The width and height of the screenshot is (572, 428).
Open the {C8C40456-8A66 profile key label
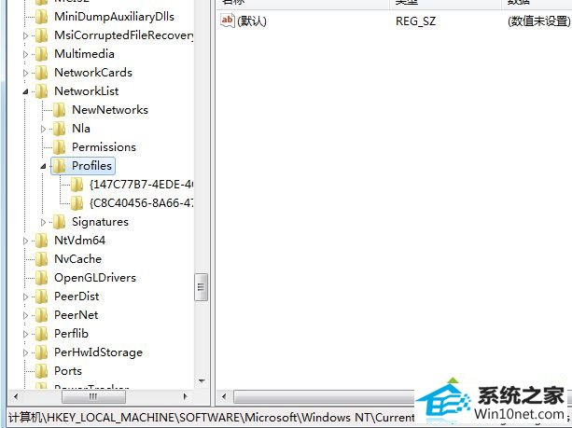click(141, 203)
